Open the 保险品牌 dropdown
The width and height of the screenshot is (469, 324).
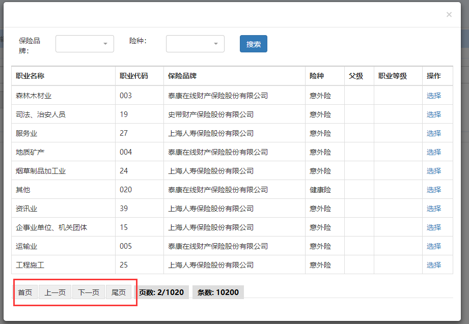pos(85,44)
